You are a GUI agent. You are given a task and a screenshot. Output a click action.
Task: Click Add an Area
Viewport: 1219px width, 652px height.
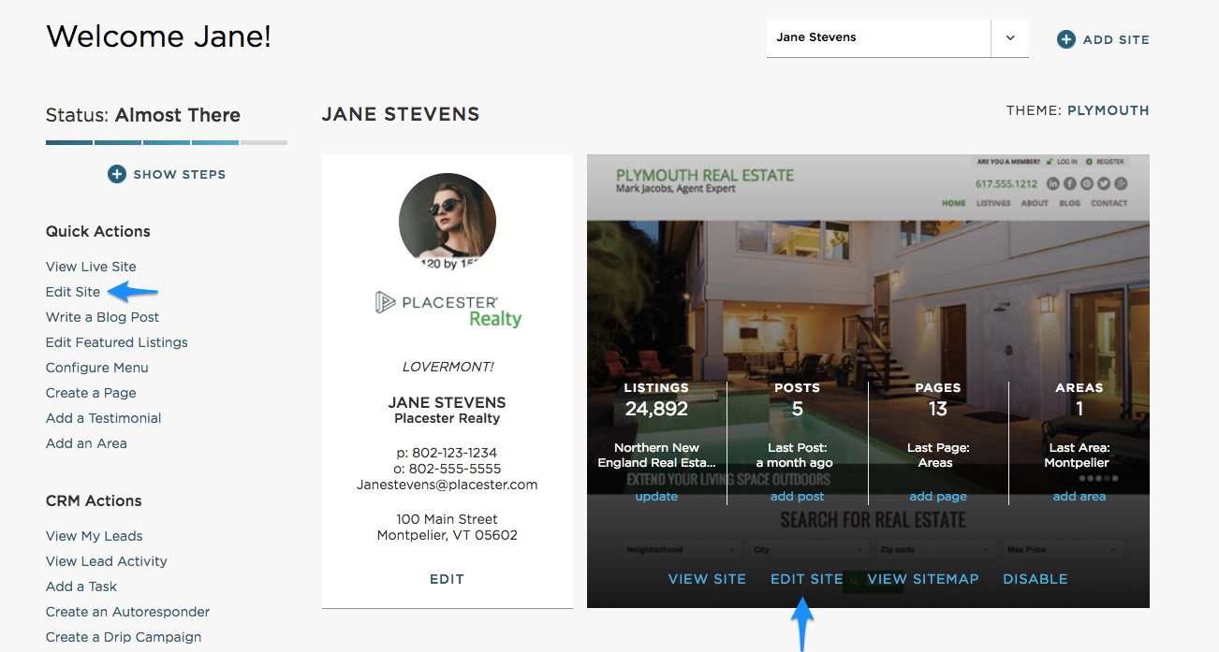pos(86,443)
